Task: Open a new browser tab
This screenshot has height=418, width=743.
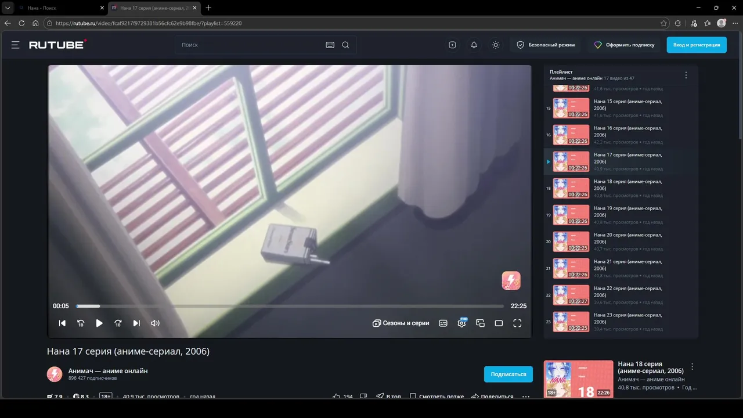Action: (208, 8)
